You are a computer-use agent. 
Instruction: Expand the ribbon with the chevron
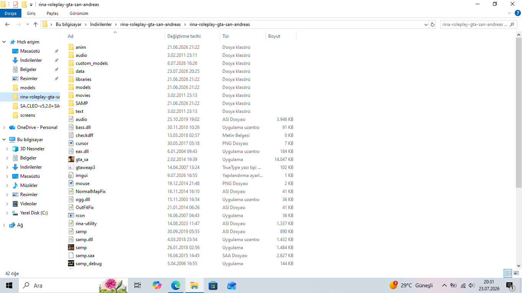[x=509, y=13]
